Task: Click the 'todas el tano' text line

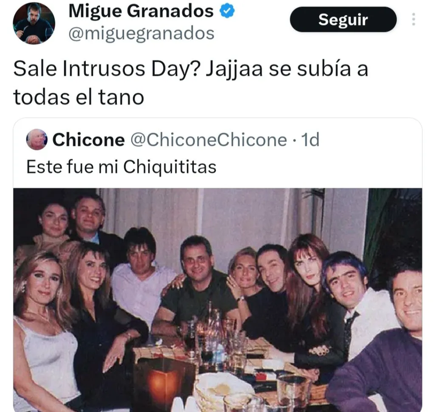Action: point(79,97)
